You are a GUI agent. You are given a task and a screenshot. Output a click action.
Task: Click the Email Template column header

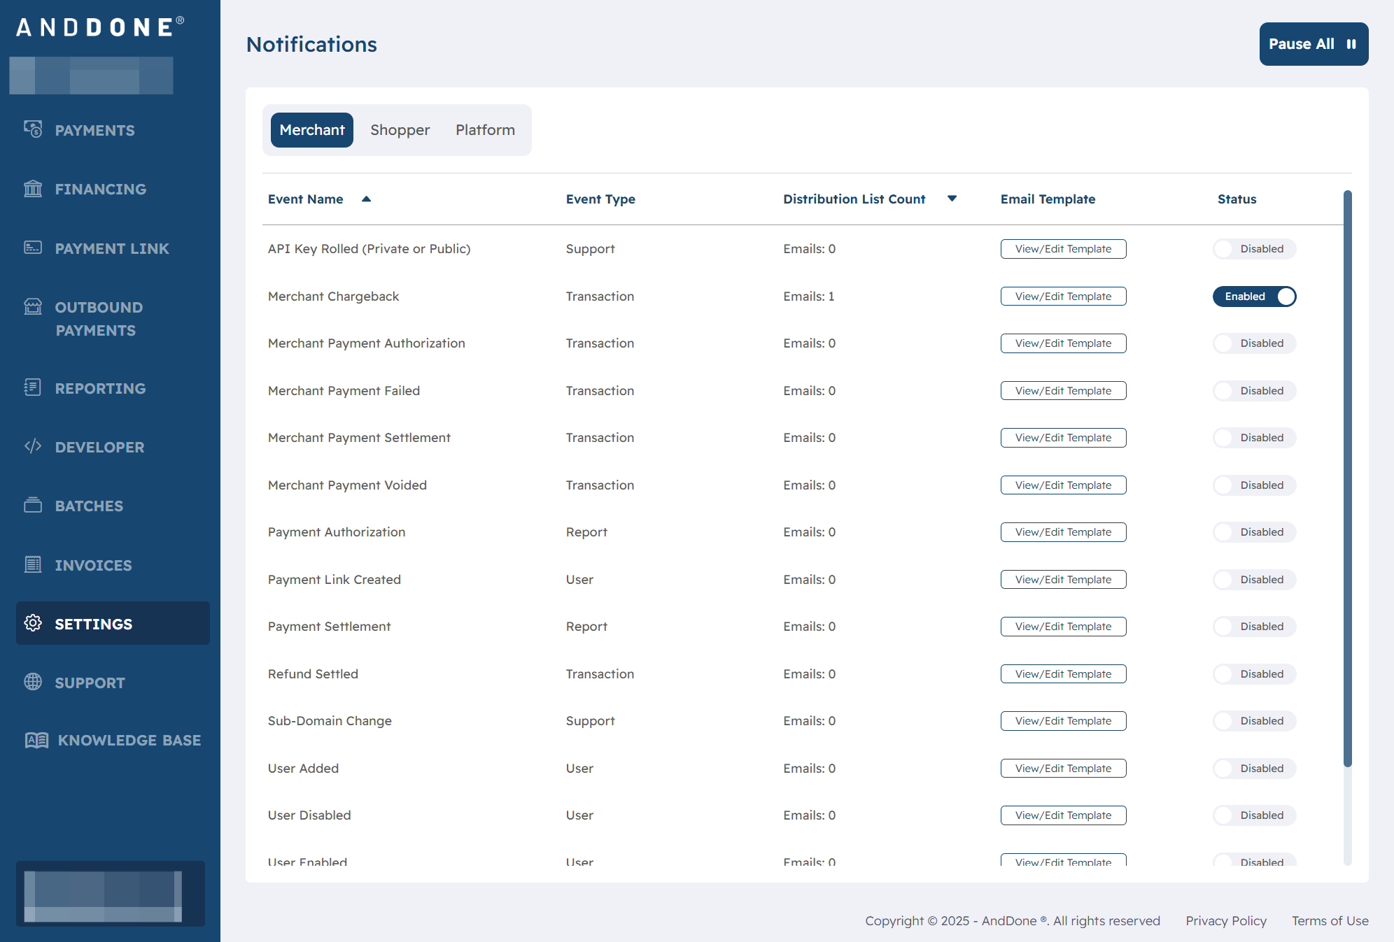[1048, 199]
